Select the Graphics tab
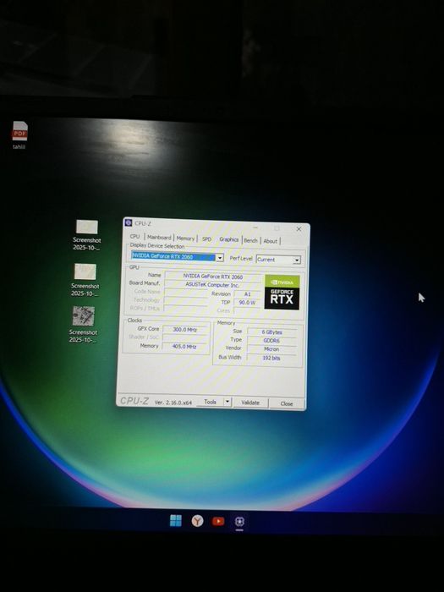Viewport: 444px width, 592px height. (x=229, y=239)
